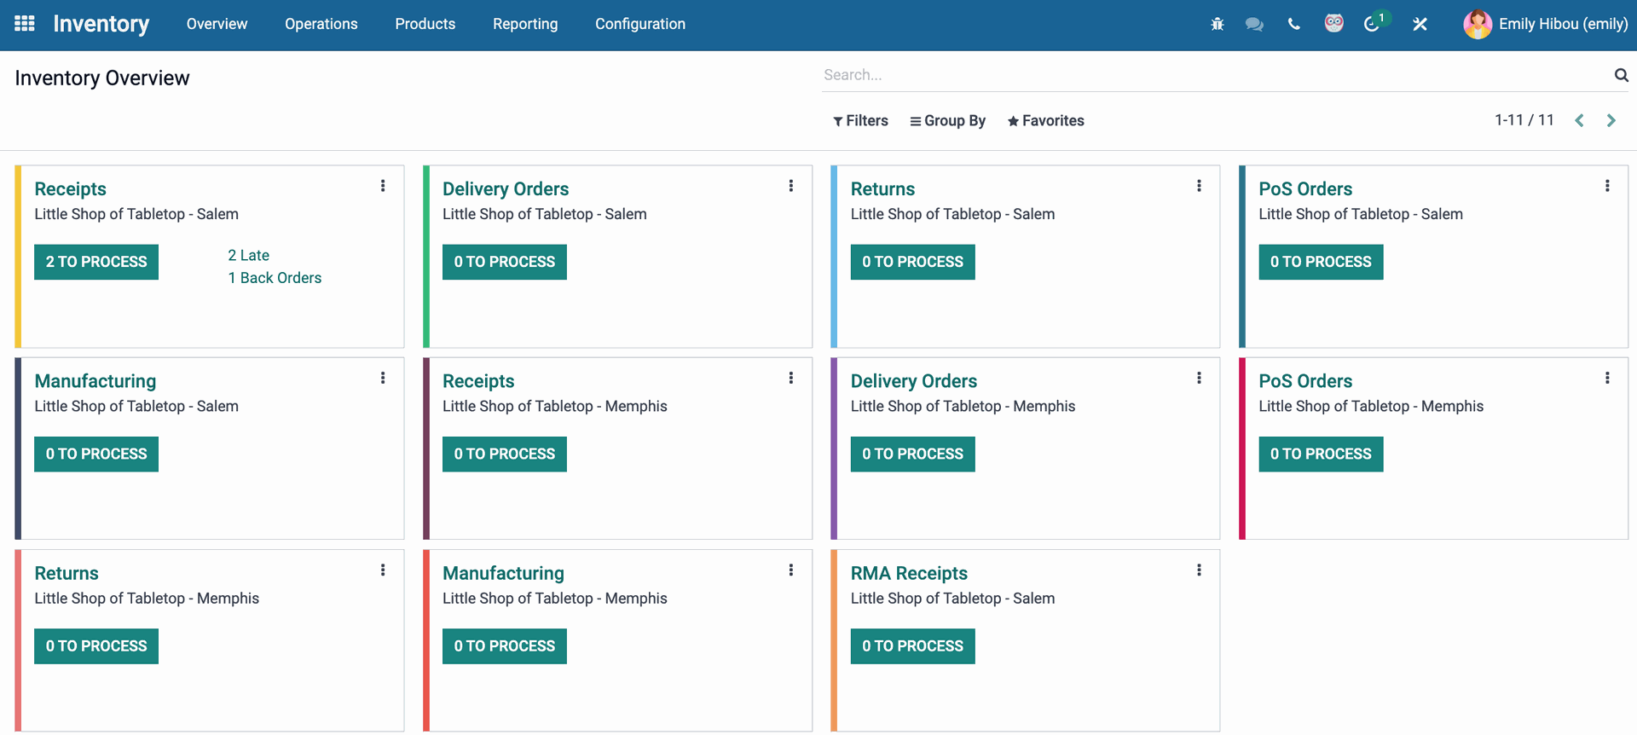The height and width of the screenshot is (735, 1637).
Task: Click 0 TO PROCESS on Receipts Memphis
Action: point(505,454)
